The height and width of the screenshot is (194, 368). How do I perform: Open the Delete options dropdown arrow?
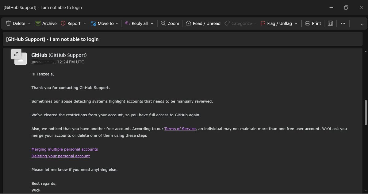(29, 24)
